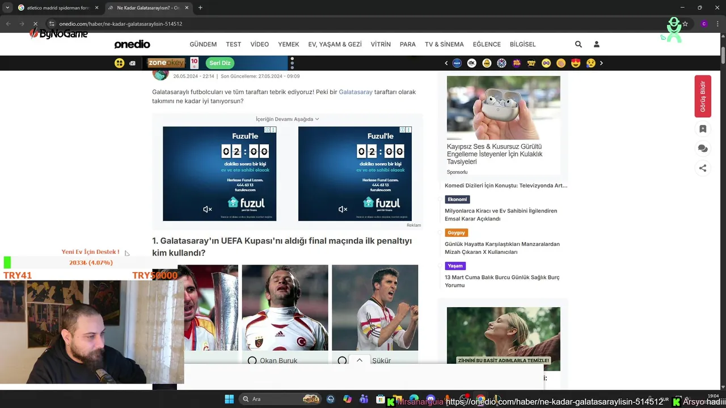726x408 pixels.
Task: Click the Goygoy category tag
Action: click(457, 232)
